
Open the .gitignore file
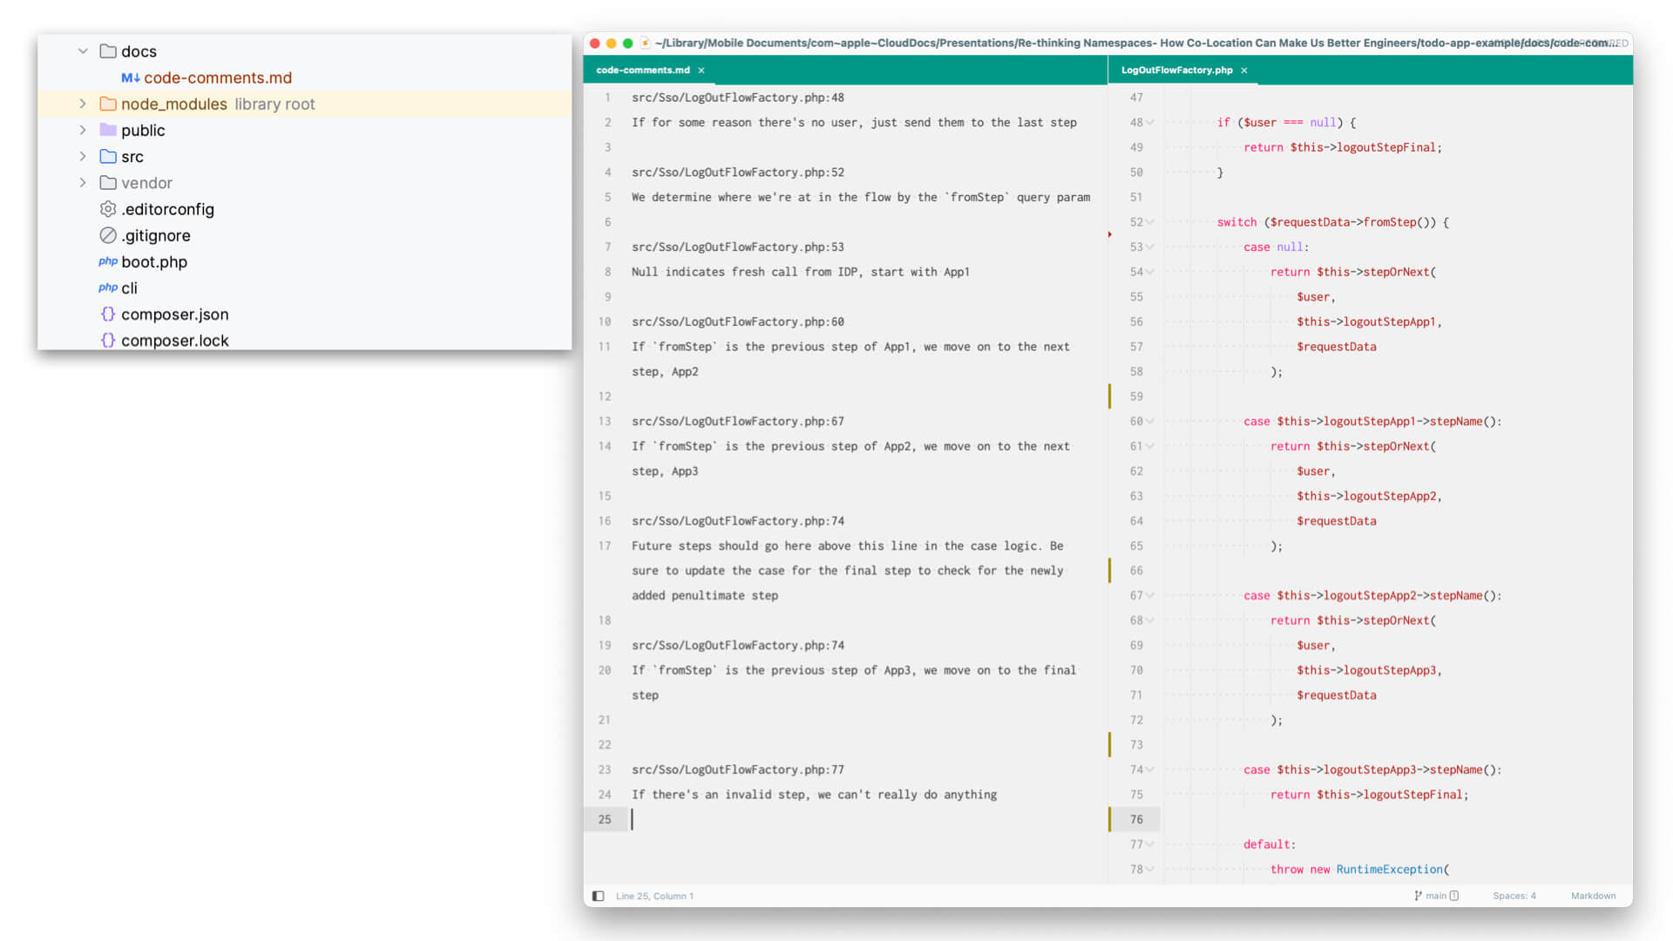tap(156, 235)
